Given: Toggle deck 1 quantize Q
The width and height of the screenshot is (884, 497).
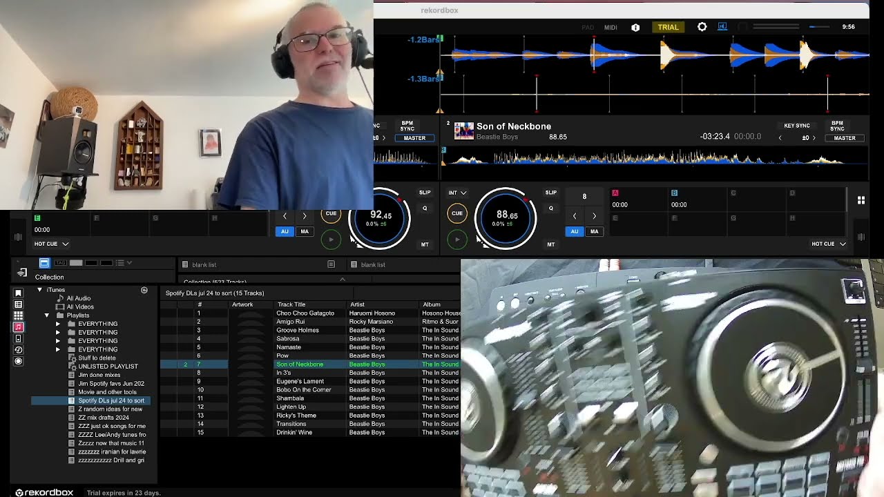Looking at the screenshot, I should [425, 208].
